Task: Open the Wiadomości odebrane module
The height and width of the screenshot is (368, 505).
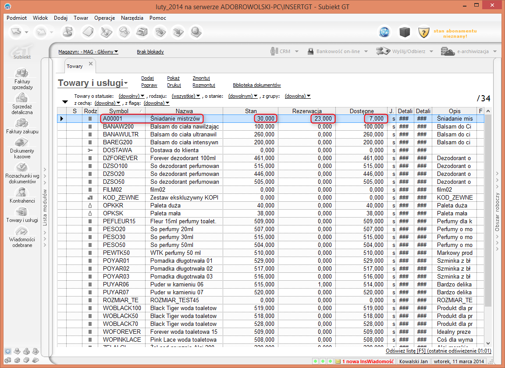Action: (x=22, y=236)
